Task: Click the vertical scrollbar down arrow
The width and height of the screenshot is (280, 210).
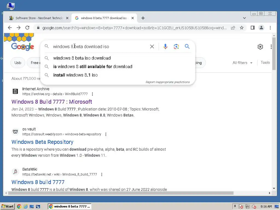Action: click(x=274, y=188)
